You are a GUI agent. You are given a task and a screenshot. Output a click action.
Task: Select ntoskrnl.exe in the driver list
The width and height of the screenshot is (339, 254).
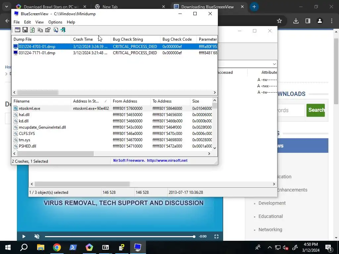coord(113,108)
